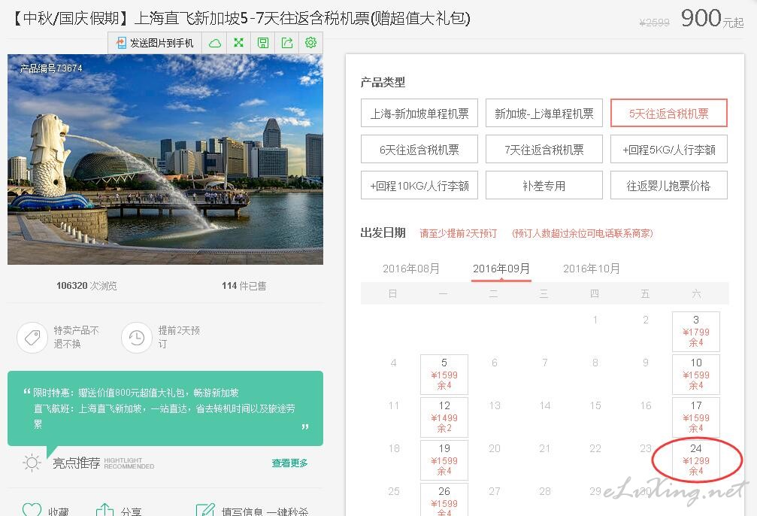Viewport: 757px width, 516px height.
Task: Click 填写信息 一键秒杀 link text
Action: coord(265,511)
